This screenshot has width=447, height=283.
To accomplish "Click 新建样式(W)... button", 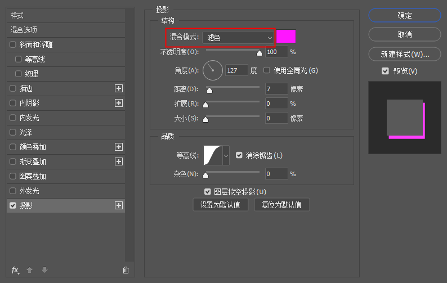I will tap(405, 54).
